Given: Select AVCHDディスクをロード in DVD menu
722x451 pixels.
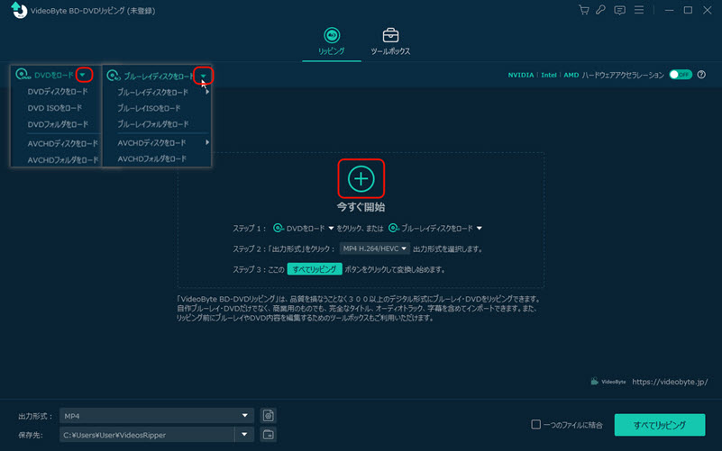Looking at the screenshot, I should pyautogui.click(x=62, y=143).
